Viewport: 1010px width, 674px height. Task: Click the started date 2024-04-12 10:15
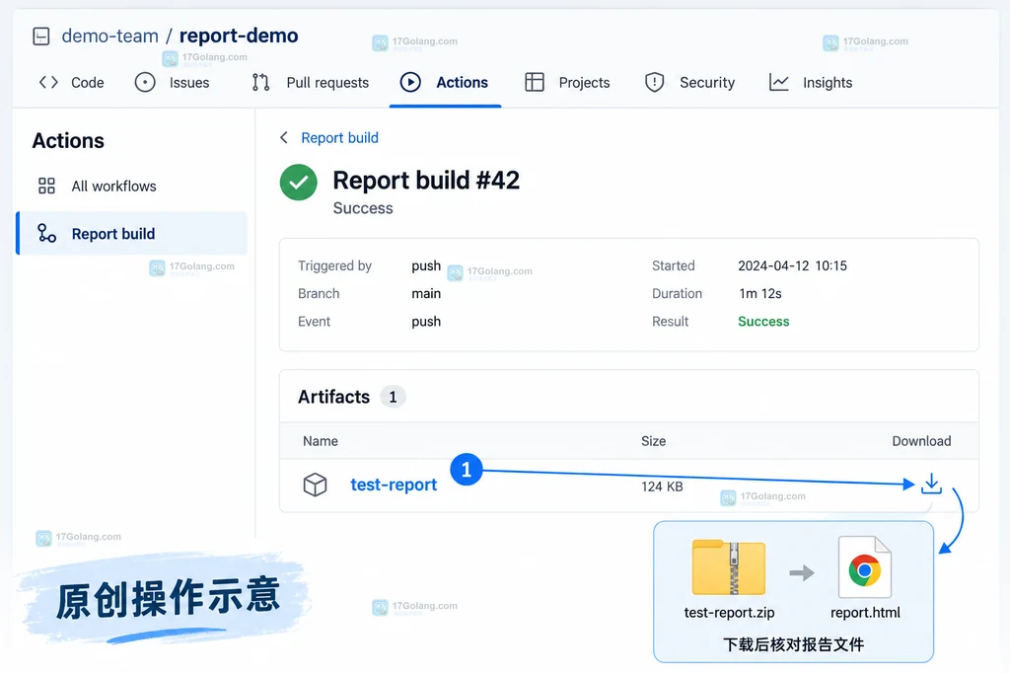pyautogui.click(x=792, y=265)
